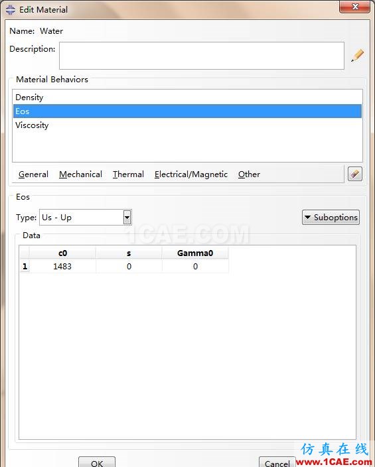The height and width of the screenshot is (467, 375).
Task: Open the Thermal menu
Action: [x=128, y=174]
